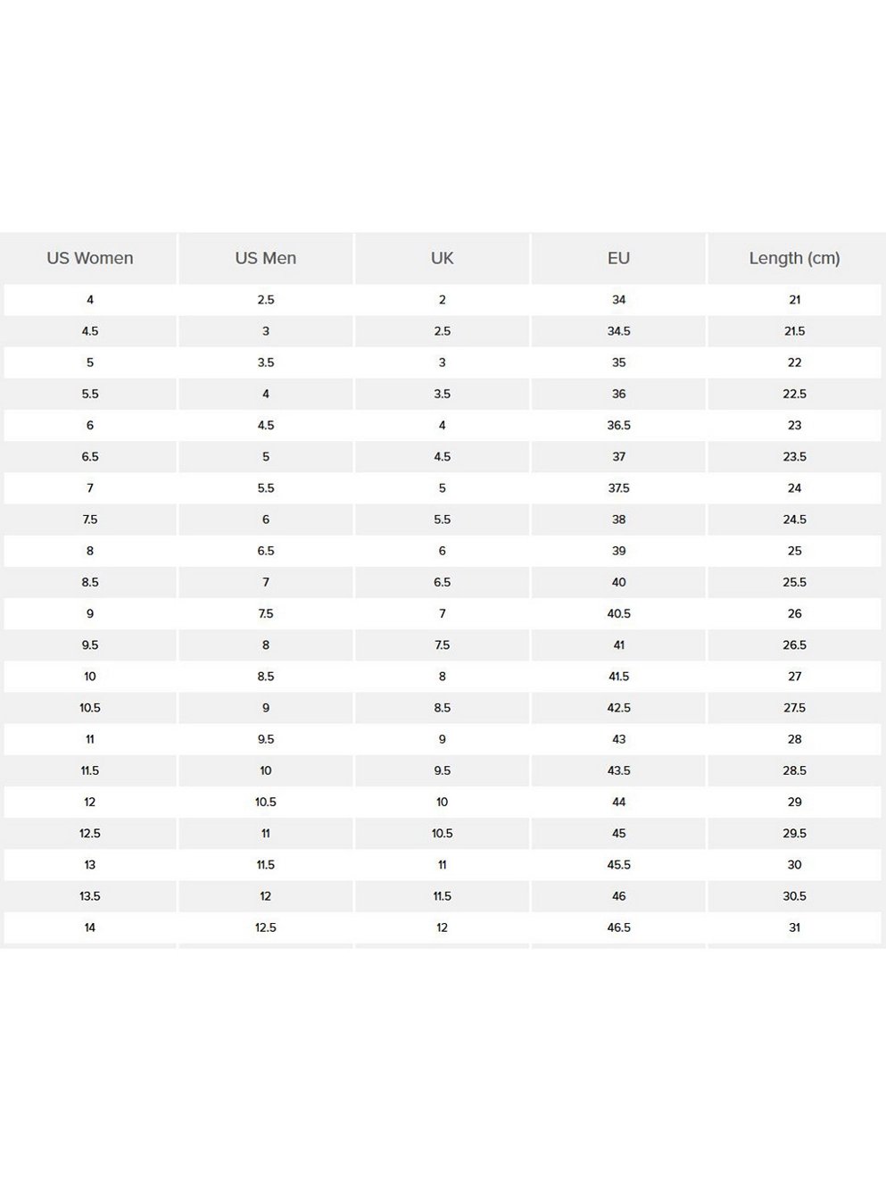Select EU size 40.5 cell
886x1181 pixels.
click(618, 614)
